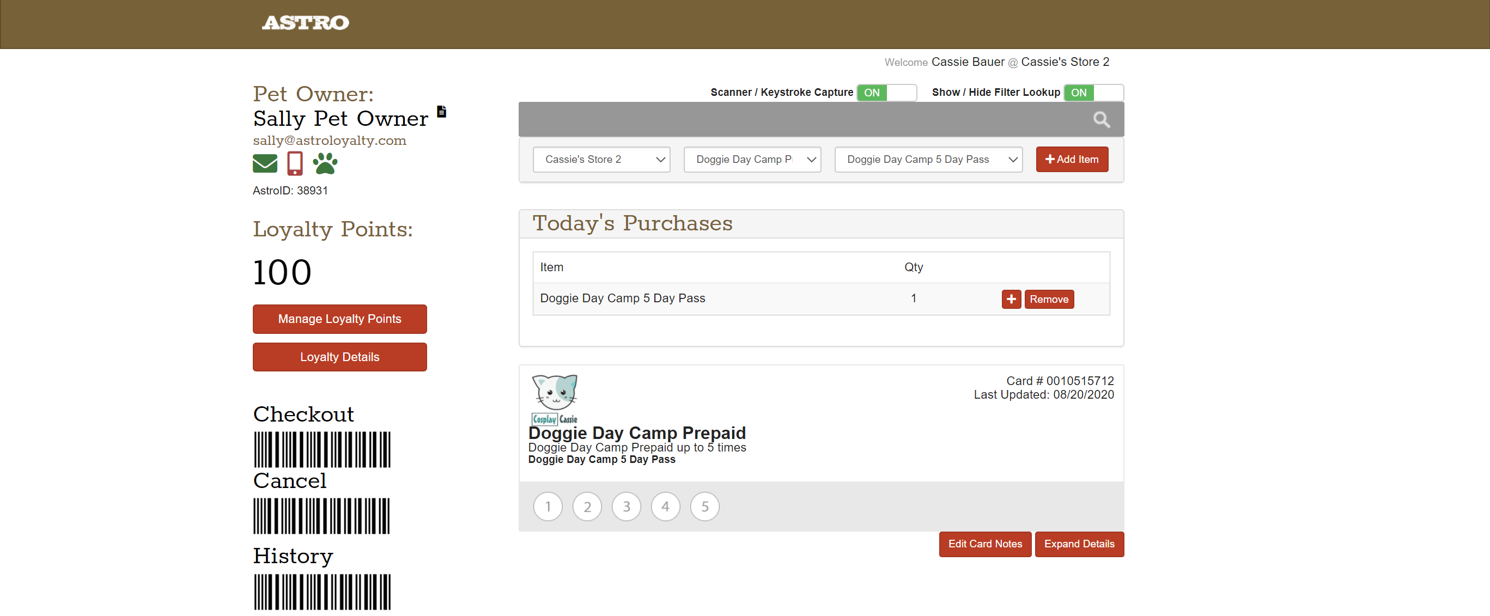Mark punch circle number 1
The image size is (1490, 616).
(547, 507)
